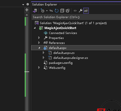
Task: Collapse the default.aspx node
Action: (39, 48)
